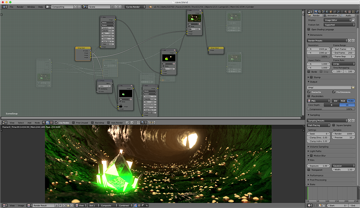Open the Cycles Render engine dropdown
The height and width of the screenshot is (208, 360).
[135, 7]
